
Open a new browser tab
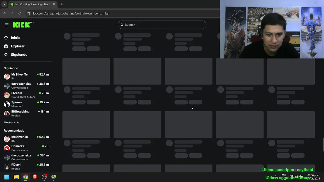tap(62, 4)
